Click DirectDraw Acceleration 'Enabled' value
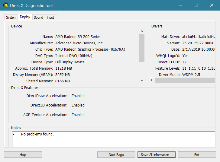The height and width of the screenshot is (162, 220). click(78, 96)
